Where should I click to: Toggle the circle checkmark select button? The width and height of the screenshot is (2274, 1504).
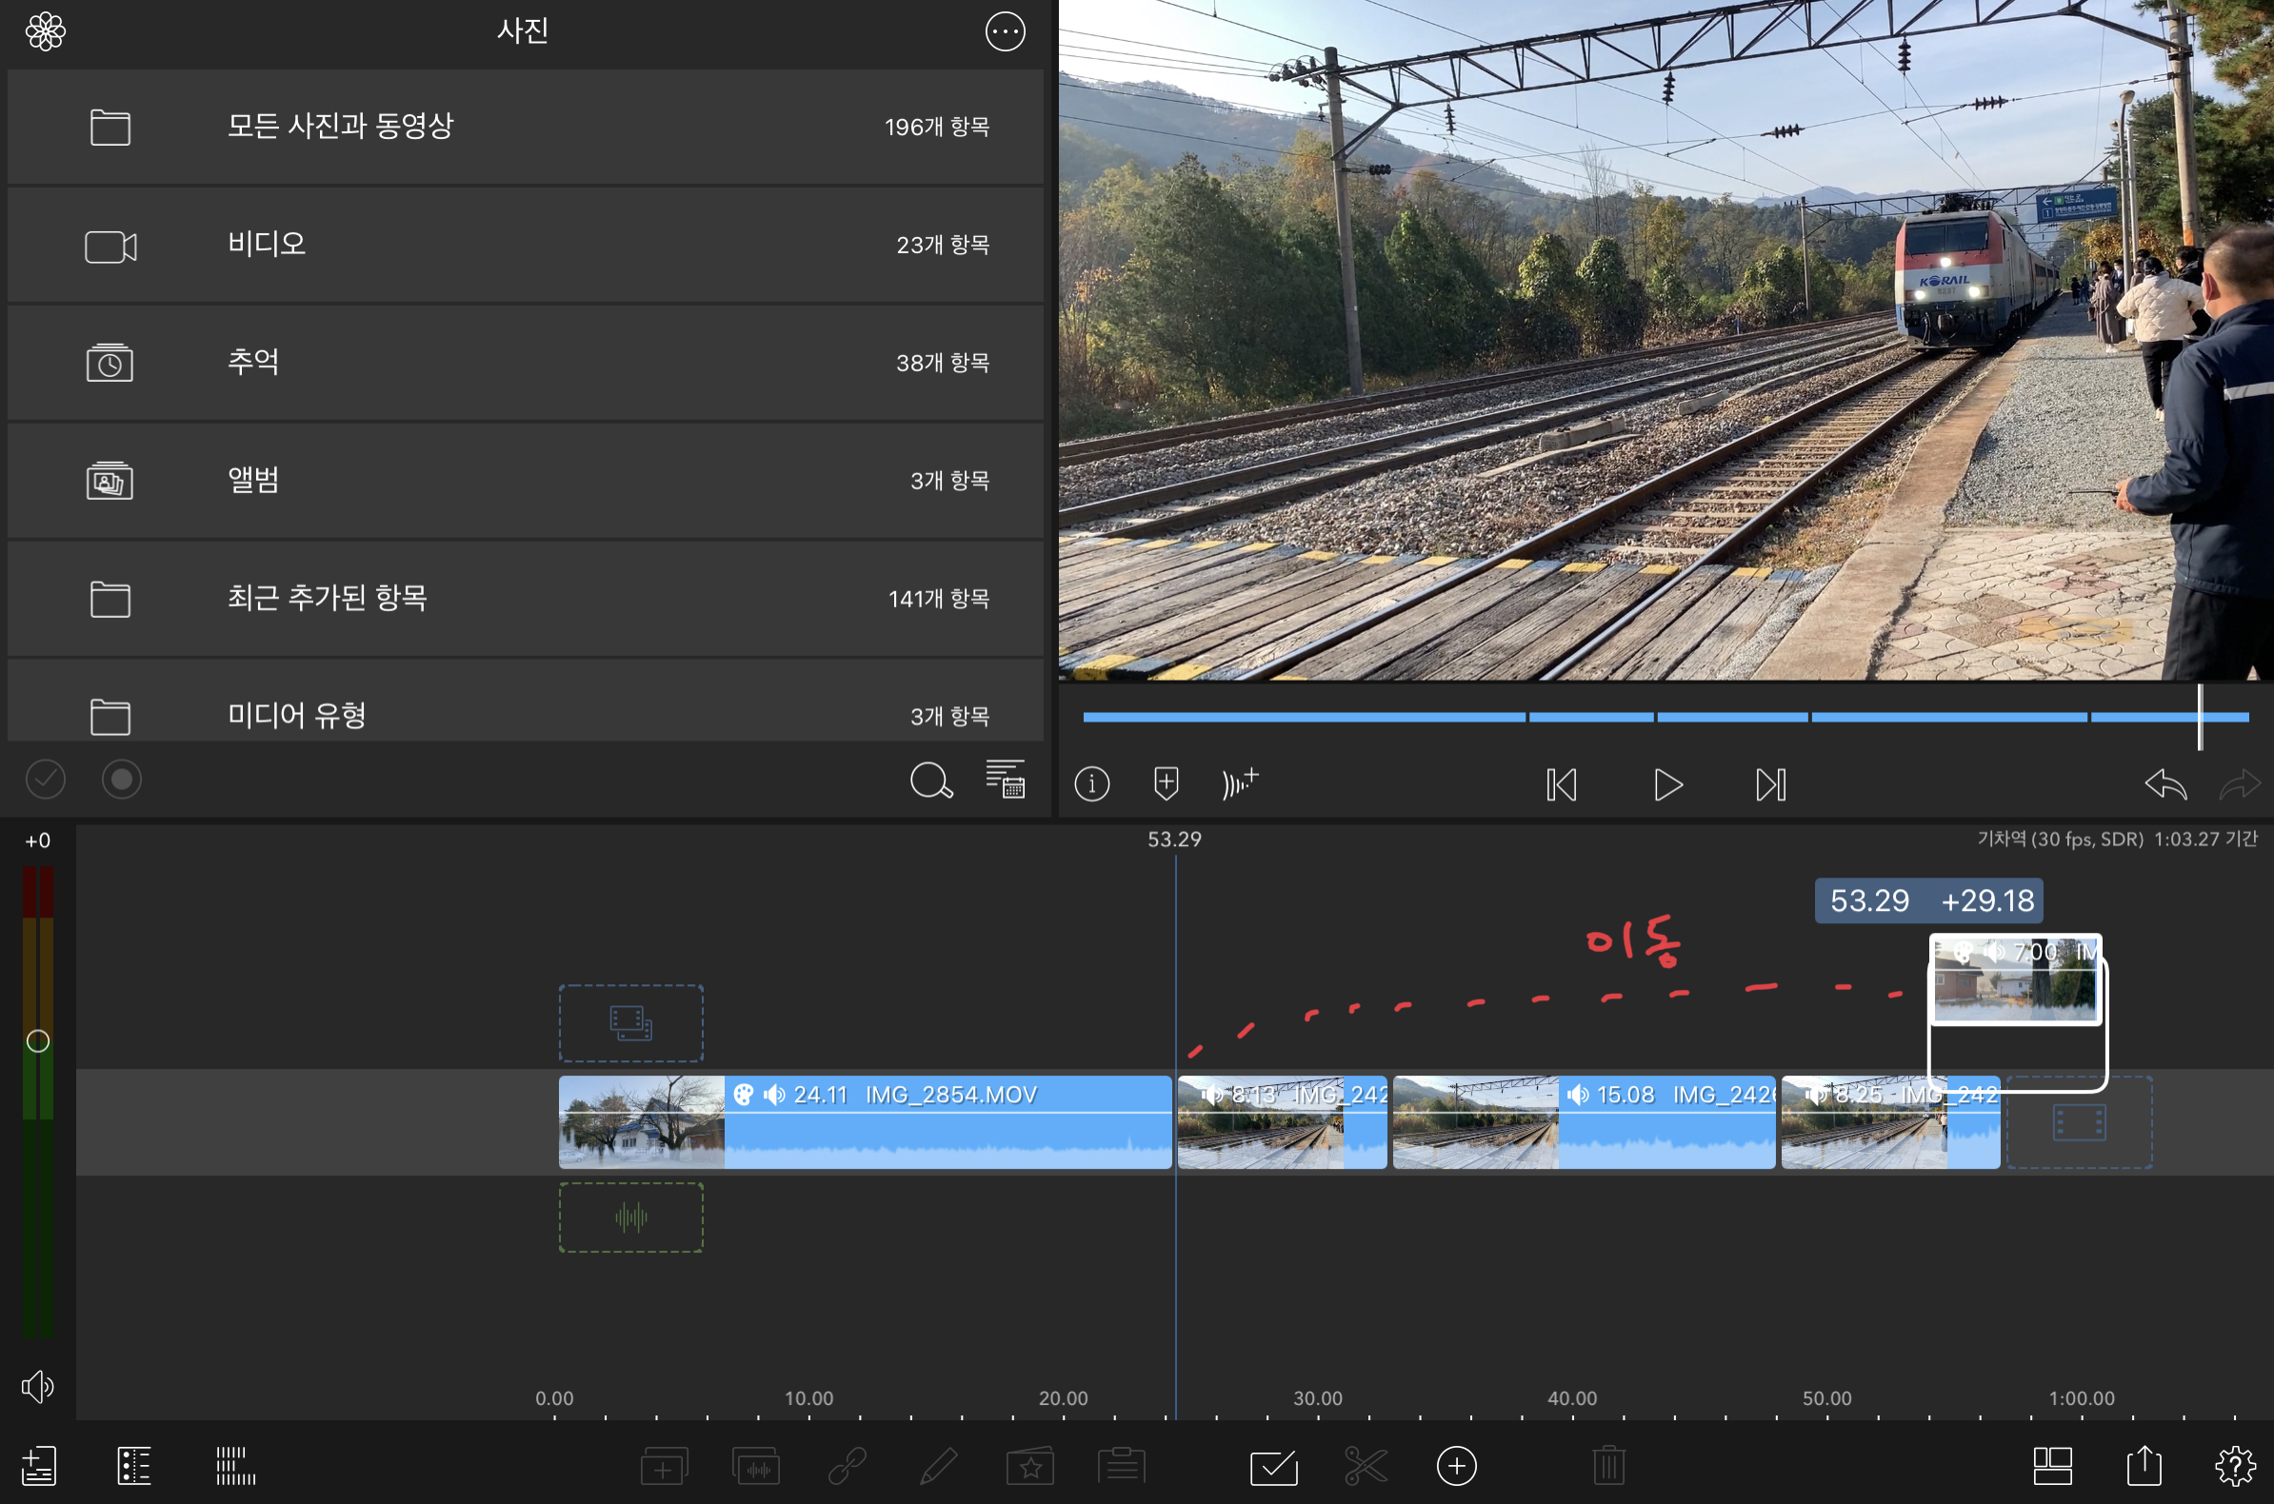pos(45,780)
